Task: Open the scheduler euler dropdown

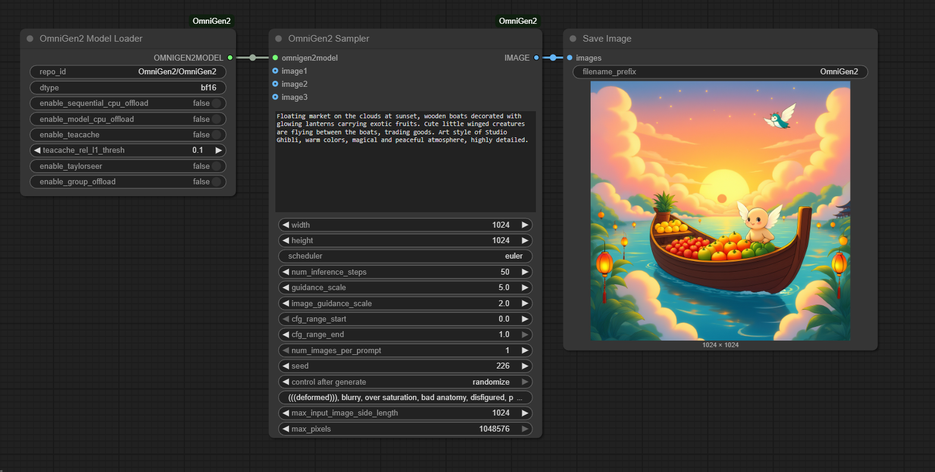Action: (x=405, y=256)
